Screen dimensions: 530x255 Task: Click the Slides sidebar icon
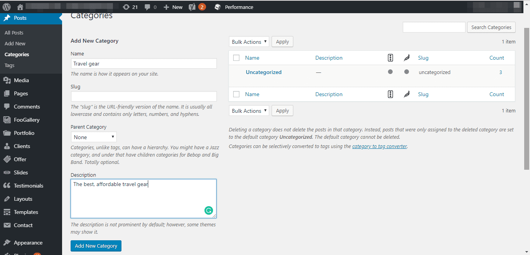7,172
